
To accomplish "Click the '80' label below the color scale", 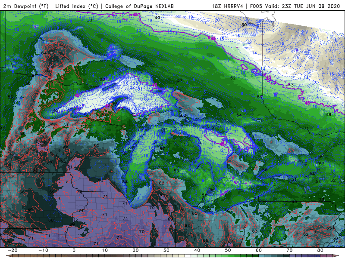I will click(320, 250).
